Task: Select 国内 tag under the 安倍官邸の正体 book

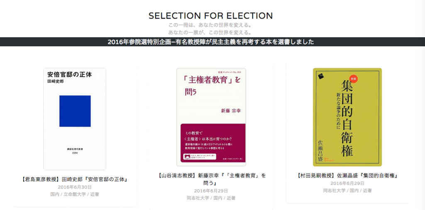Action: (x=55, y=194)
